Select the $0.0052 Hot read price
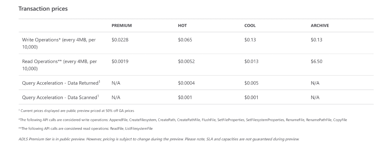 [186, 61]
